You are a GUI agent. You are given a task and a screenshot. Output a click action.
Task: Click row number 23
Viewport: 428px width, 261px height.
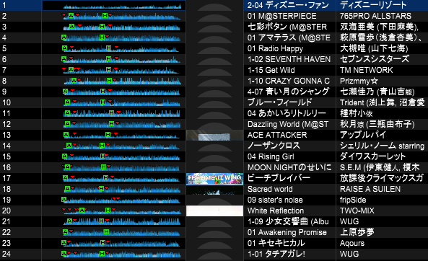tap(6, 243)
